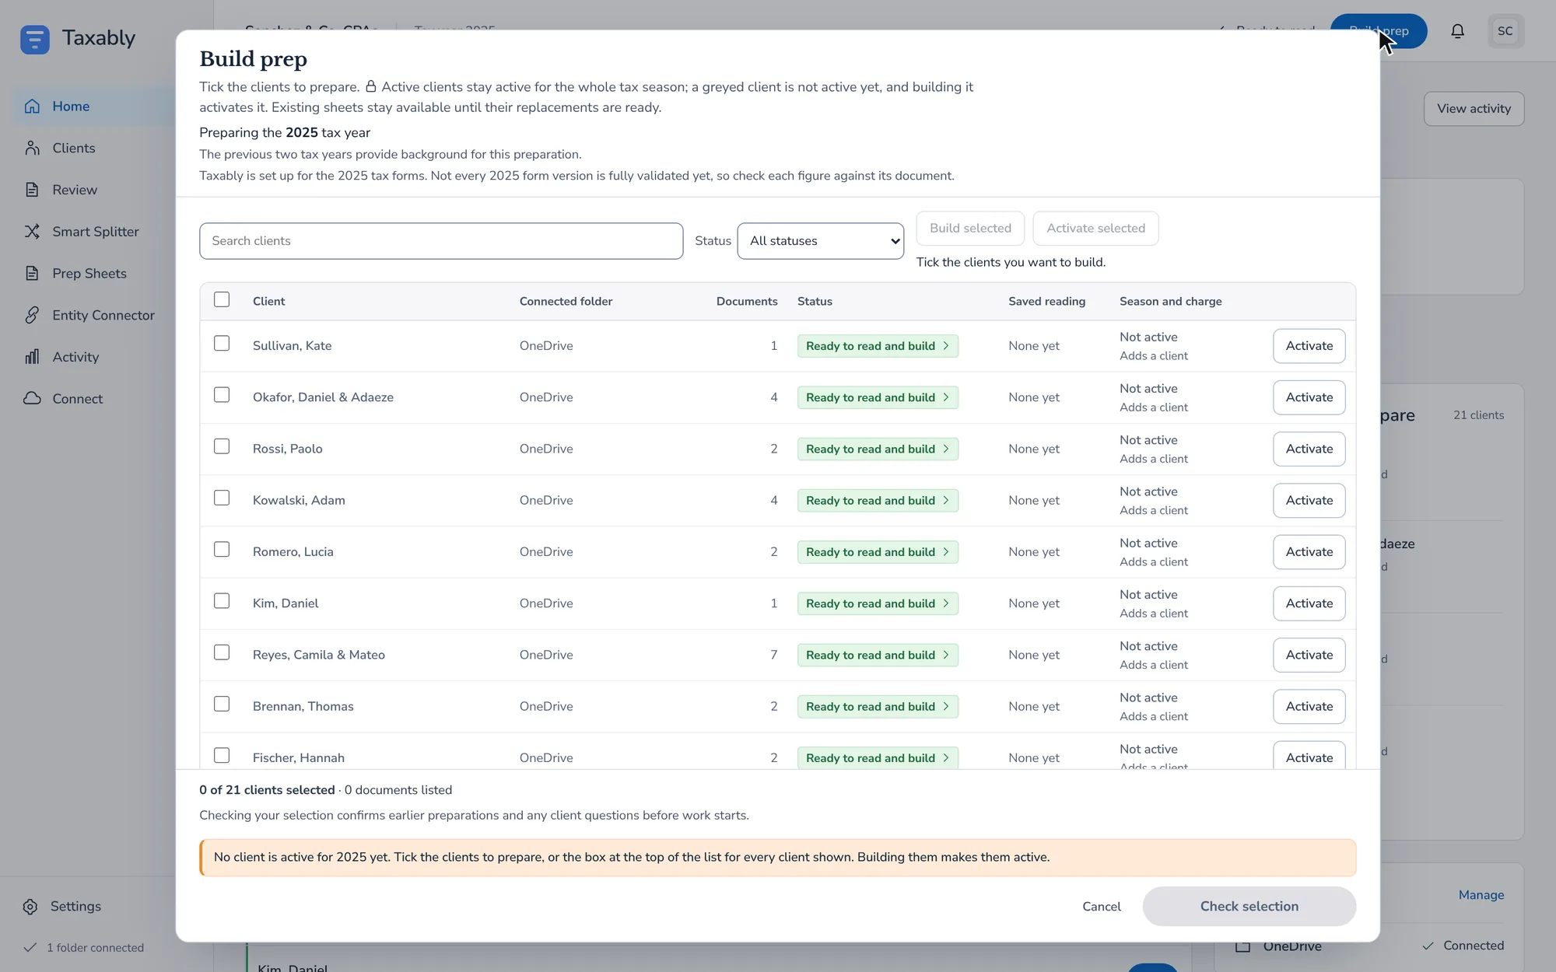Click the Build selected button
Viewport: 1556px width, 972px height.
pos(970,229)
